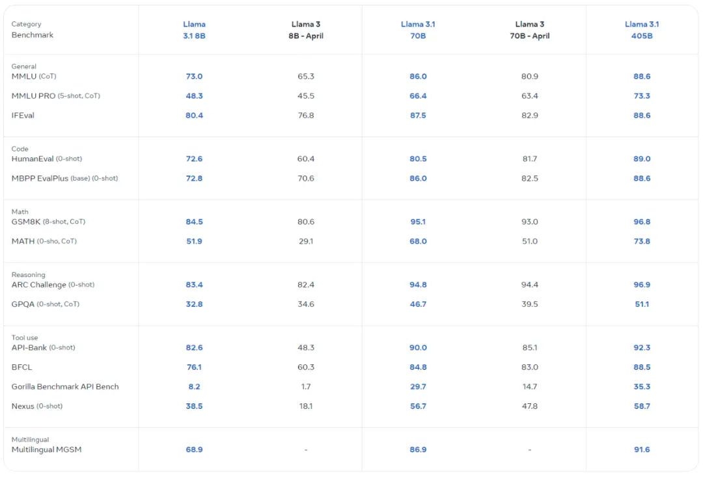Select the Llama 3 8B - April header
This screenshot has width=703, height=478.
pos(306,30)
